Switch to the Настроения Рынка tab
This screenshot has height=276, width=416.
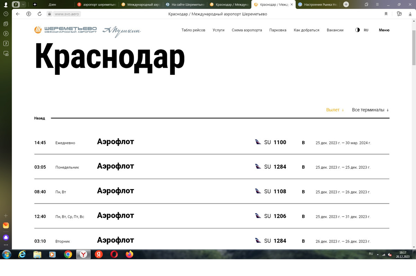tap(318, 4)
